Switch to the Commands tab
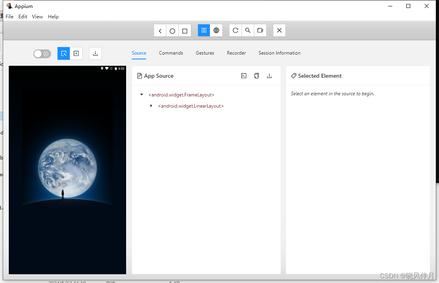 pyautogui.click(x=171, y=53)
